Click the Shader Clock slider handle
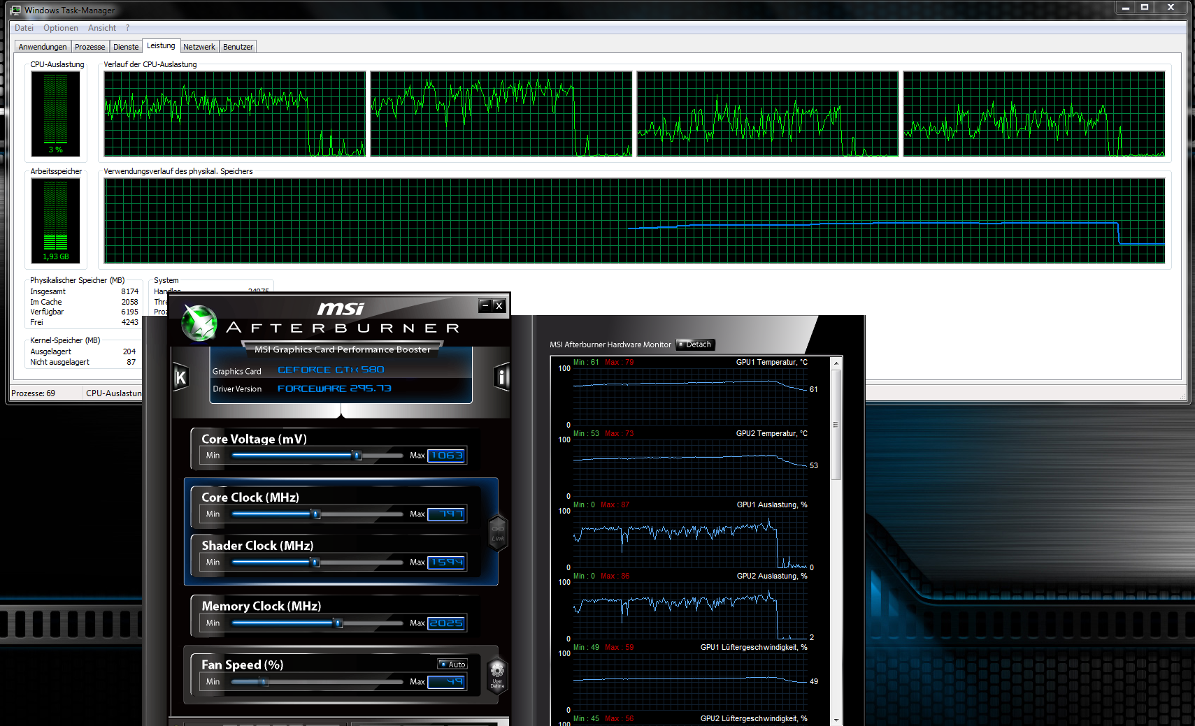This screenshot has height=726, width=1195. [315, 562]
